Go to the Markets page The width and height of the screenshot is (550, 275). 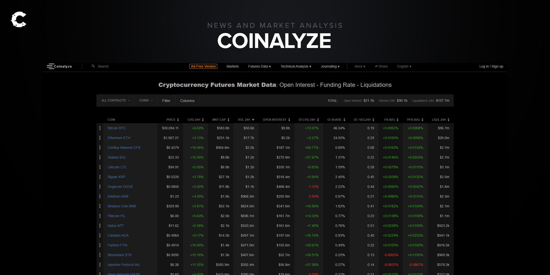point(233,66)
